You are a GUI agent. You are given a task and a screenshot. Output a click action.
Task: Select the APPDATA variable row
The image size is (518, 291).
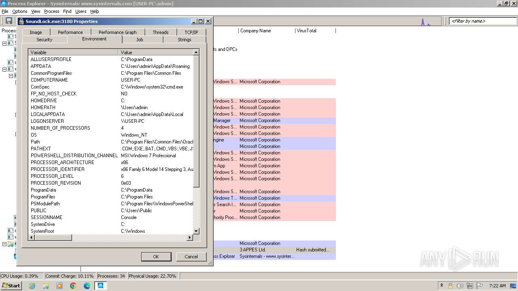[x=110, y=66]
